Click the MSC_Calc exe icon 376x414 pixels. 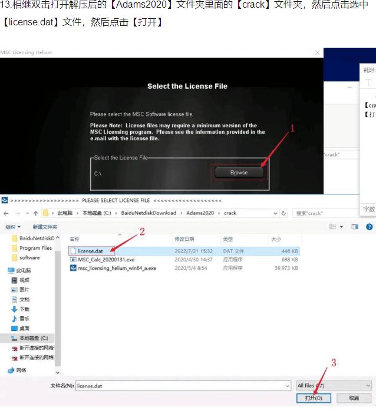click(x=73, y=260)
